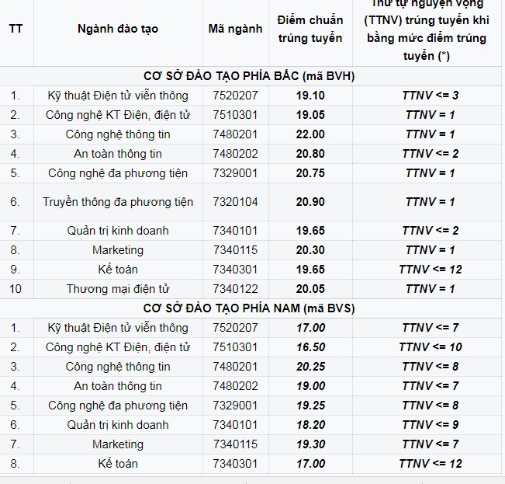
Task: Click the 'TTNV <= 3' cell
Action: pos(431,96)
